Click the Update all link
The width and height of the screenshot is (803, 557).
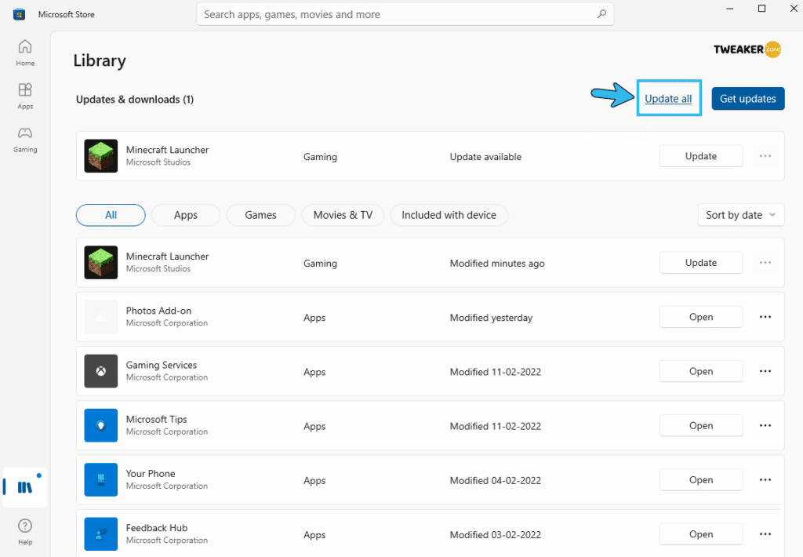point(668,98)
